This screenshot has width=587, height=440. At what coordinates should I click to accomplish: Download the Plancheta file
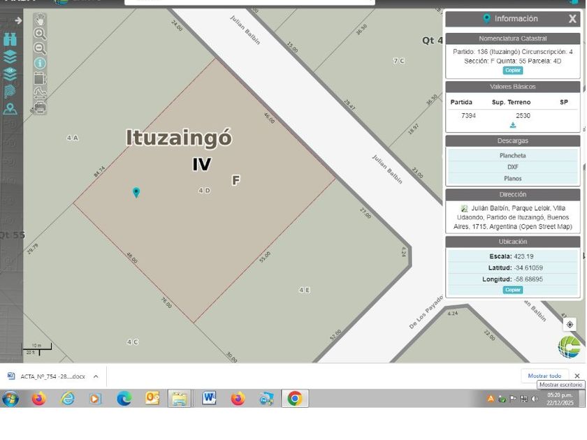point(512,155)
